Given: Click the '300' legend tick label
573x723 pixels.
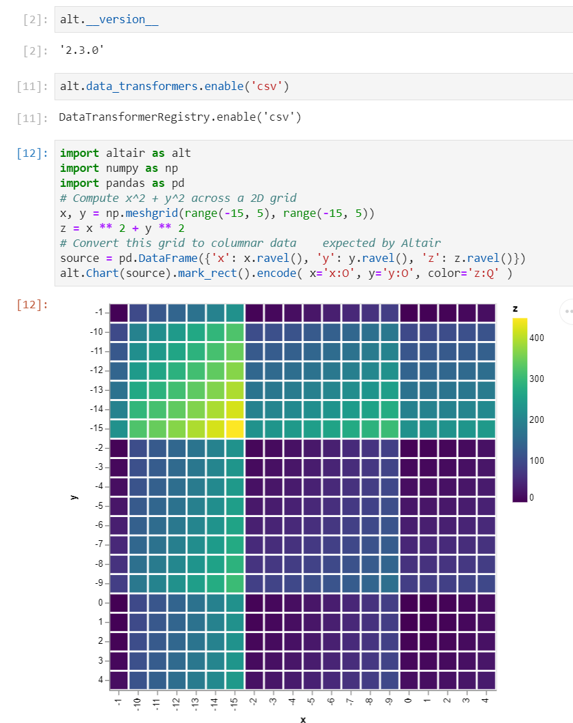Looking at the screenshot, I should click(x=537, y=379).
